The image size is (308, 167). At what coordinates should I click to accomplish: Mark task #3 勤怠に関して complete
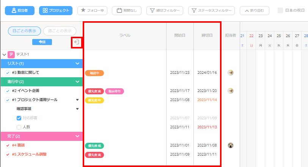tap(8, 73)
